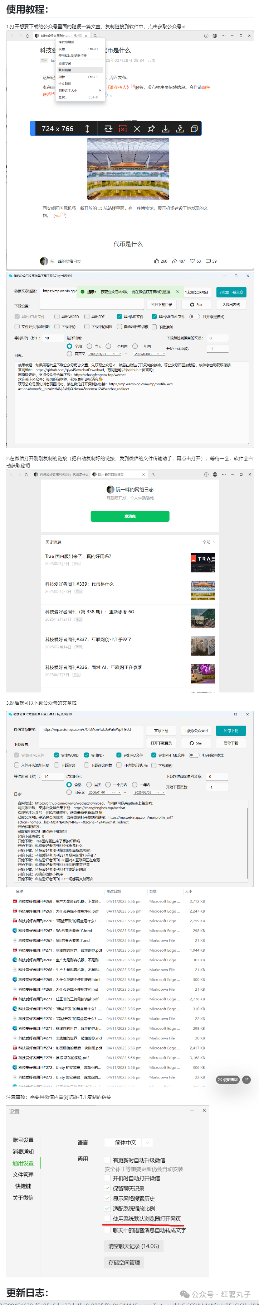
Task: Switch to 账号设置 in WeChat settings
Action: tap(23, 1140)
